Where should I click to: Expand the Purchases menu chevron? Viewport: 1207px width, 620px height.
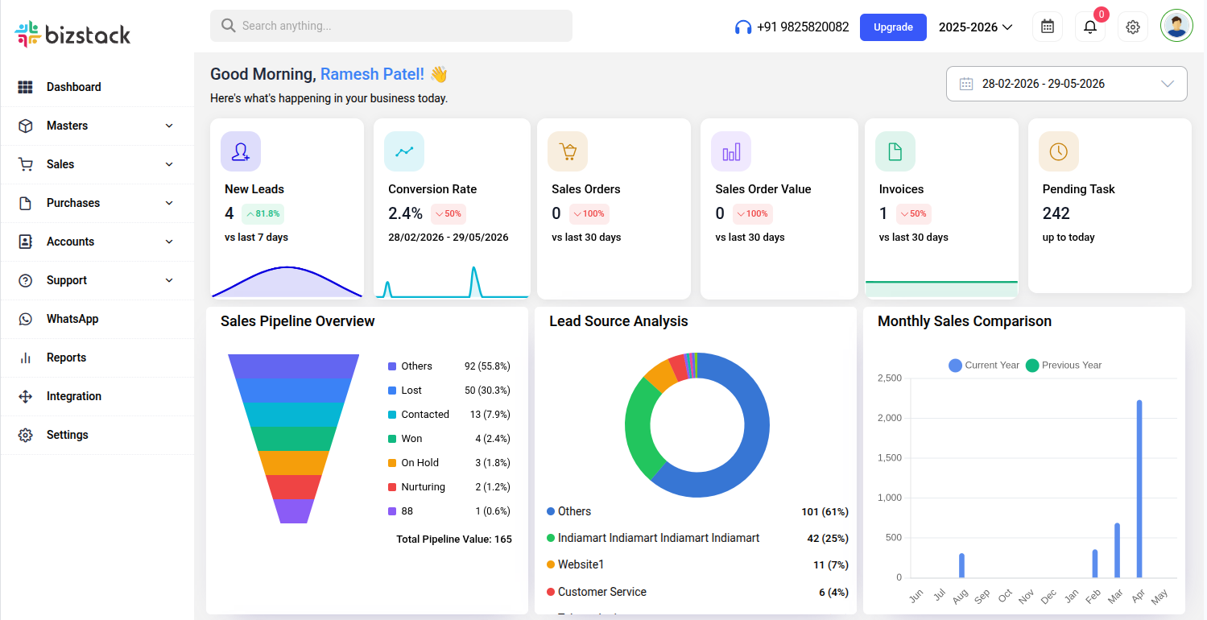tap(169, 203)
